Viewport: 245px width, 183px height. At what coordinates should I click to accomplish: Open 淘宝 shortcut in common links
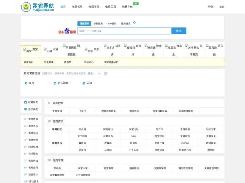(x=29, y=83)
